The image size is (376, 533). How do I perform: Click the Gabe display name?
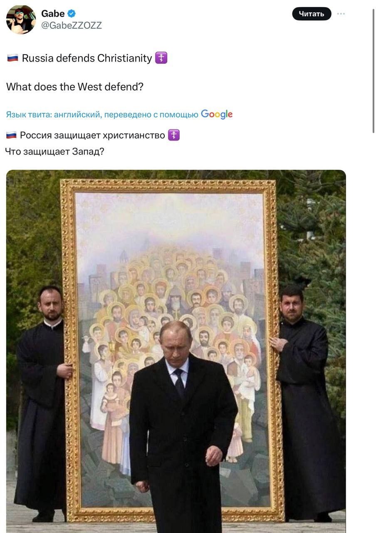(53, 14)
